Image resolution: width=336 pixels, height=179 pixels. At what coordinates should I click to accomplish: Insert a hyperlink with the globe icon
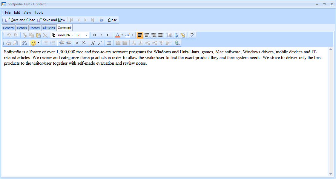click(x=177, y=43)
